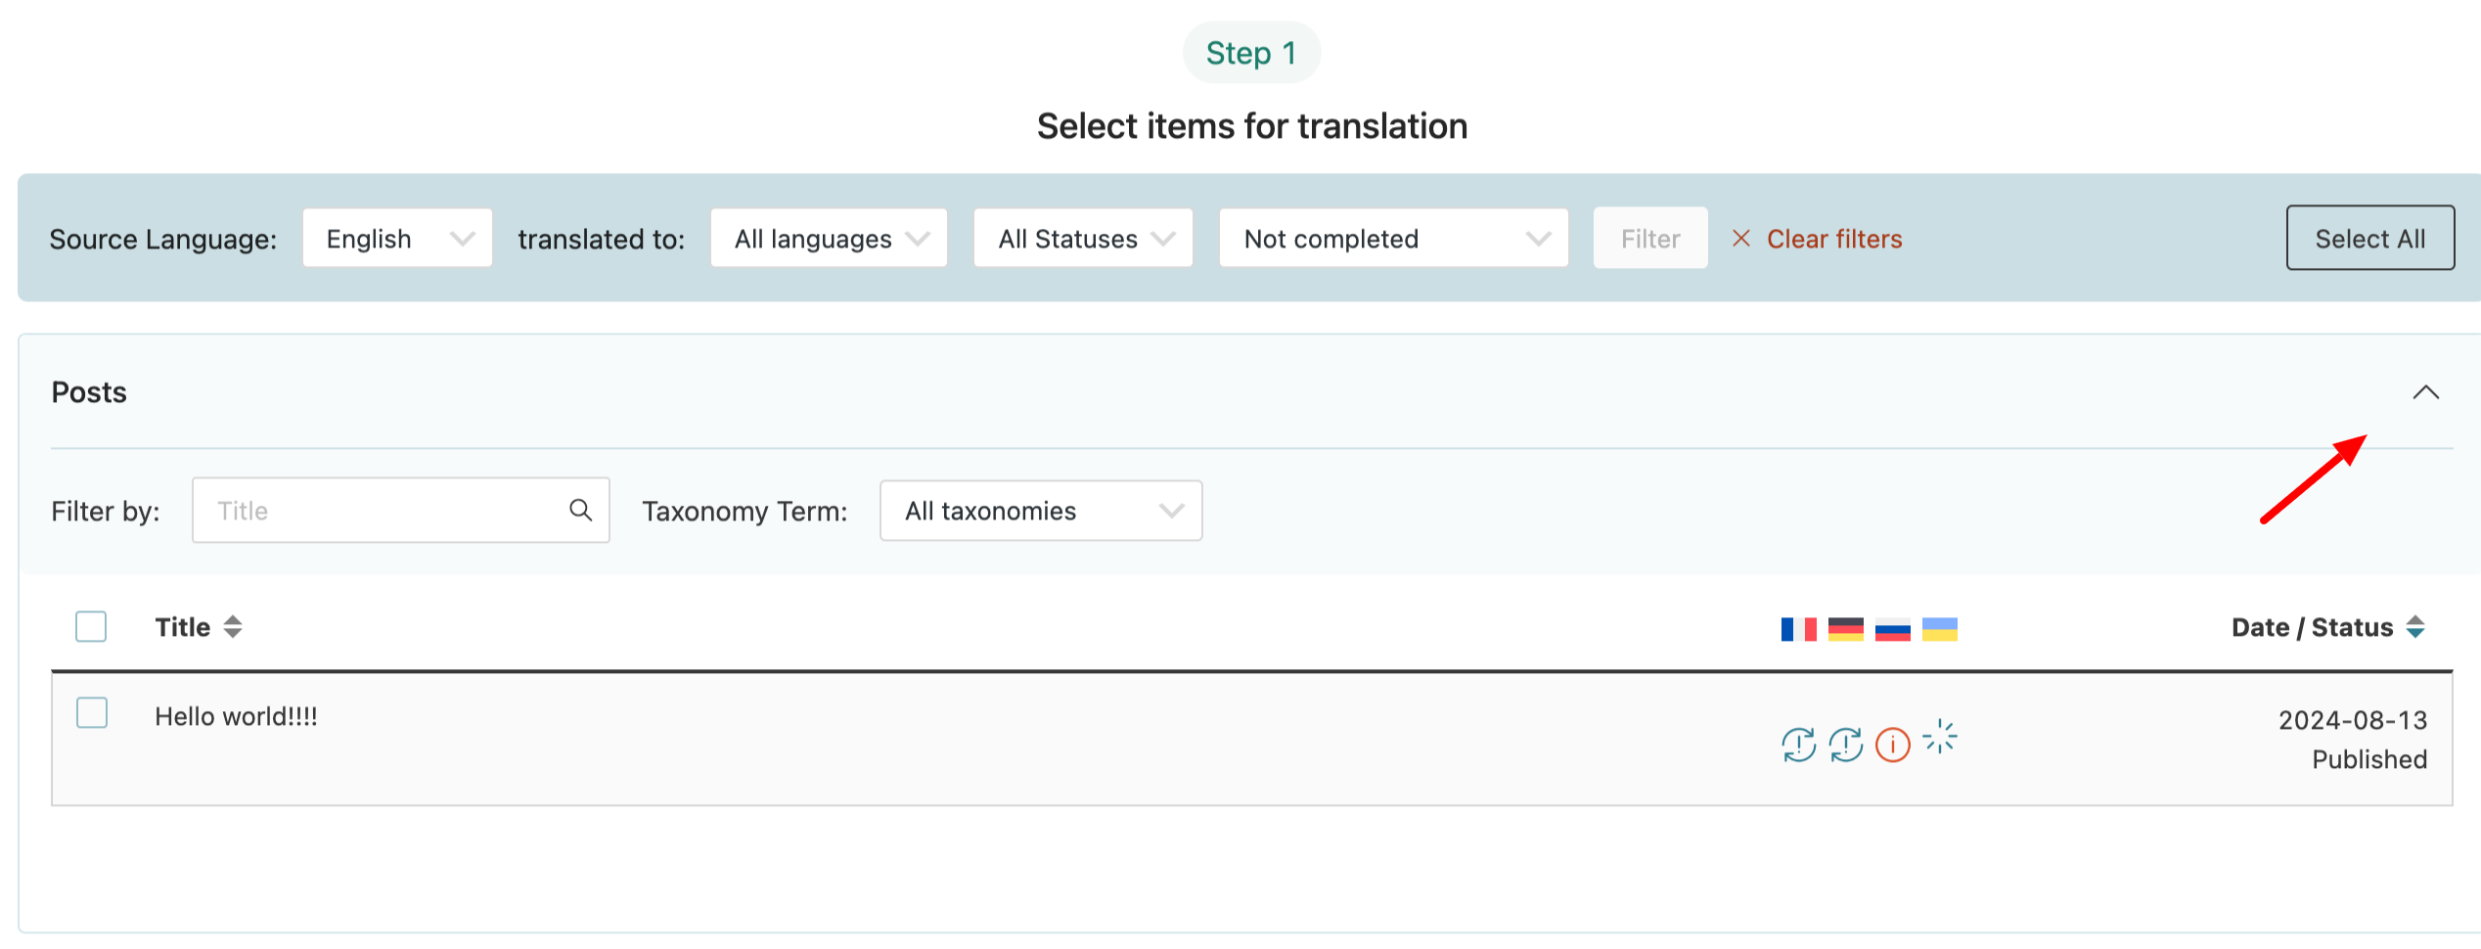2481x949 pixels.
Task: Open the Not completed dropdown
Action: (x=1393, y=239)
